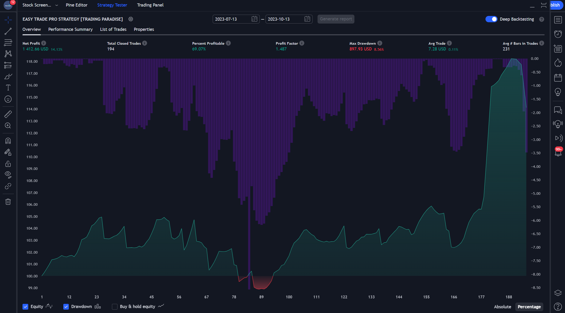Switch chart scale to Absolute
This screenshot has width=565, height=313.
[502, 307]
